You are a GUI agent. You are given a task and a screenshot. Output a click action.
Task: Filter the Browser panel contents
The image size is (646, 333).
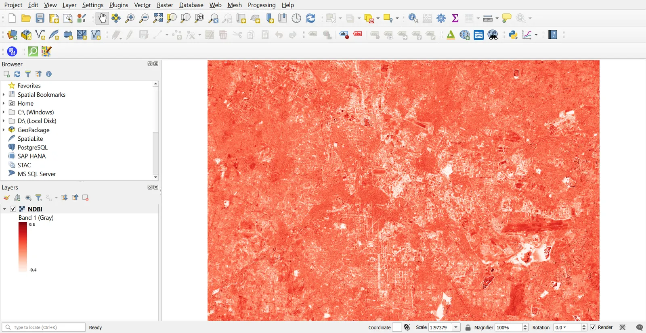pyautogui.click(x=28, y=74)
